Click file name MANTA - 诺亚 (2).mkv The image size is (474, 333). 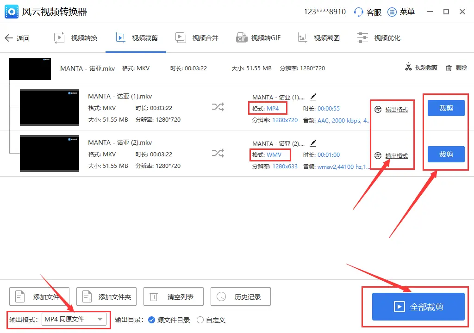pos(120,142)
